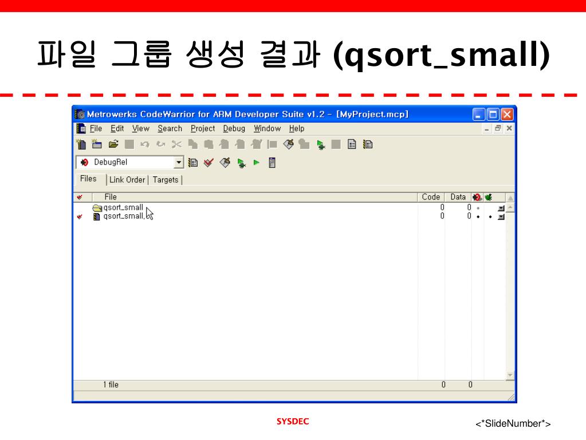Toggle target dot on qsort_small folder row
The height and width of the screenshot is (440, 586).
tap(478, 208)
